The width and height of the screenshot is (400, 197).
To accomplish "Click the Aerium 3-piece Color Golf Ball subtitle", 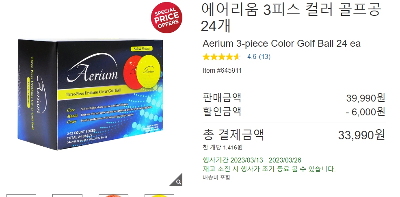I will pyautogui.click(x=282, y=43).
